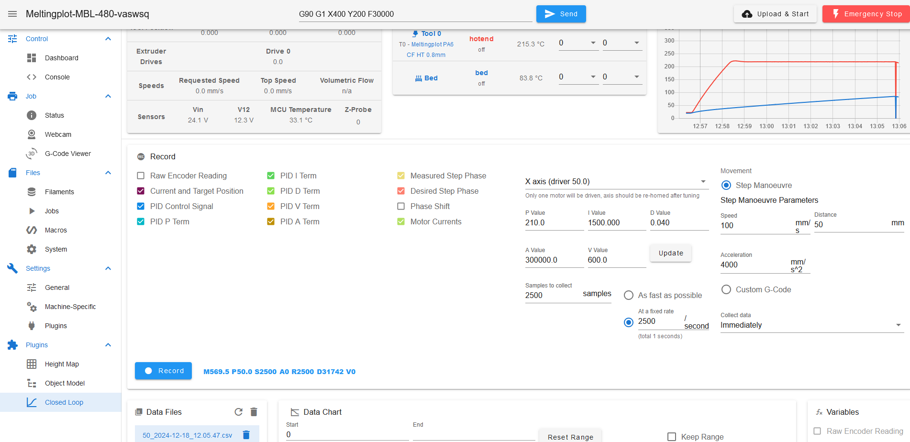
Task: Refresh the Data Files list
Action: click(239, 412)
